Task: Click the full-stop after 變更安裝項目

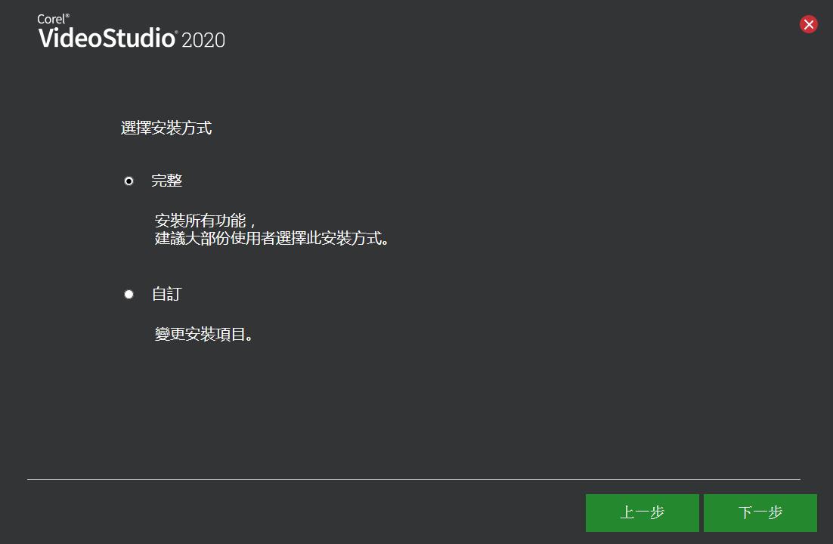Action: (249, 338)
